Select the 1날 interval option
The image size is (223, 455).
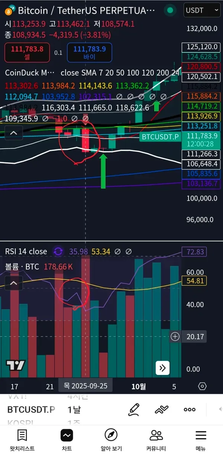click(x=74, y=410)
